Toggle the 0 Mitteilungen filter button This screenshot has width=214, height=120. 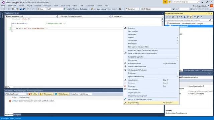[x=62, y=94]
